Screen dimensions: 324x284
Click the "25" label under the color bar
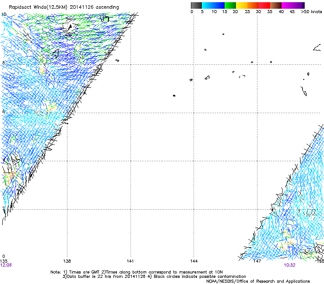[x=247, y=12]
